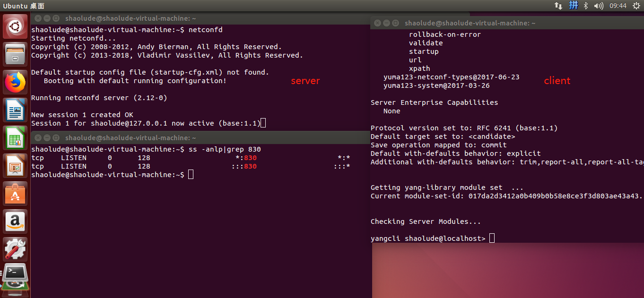Launch LibreOffice Writer from the dock

point(15,110)
